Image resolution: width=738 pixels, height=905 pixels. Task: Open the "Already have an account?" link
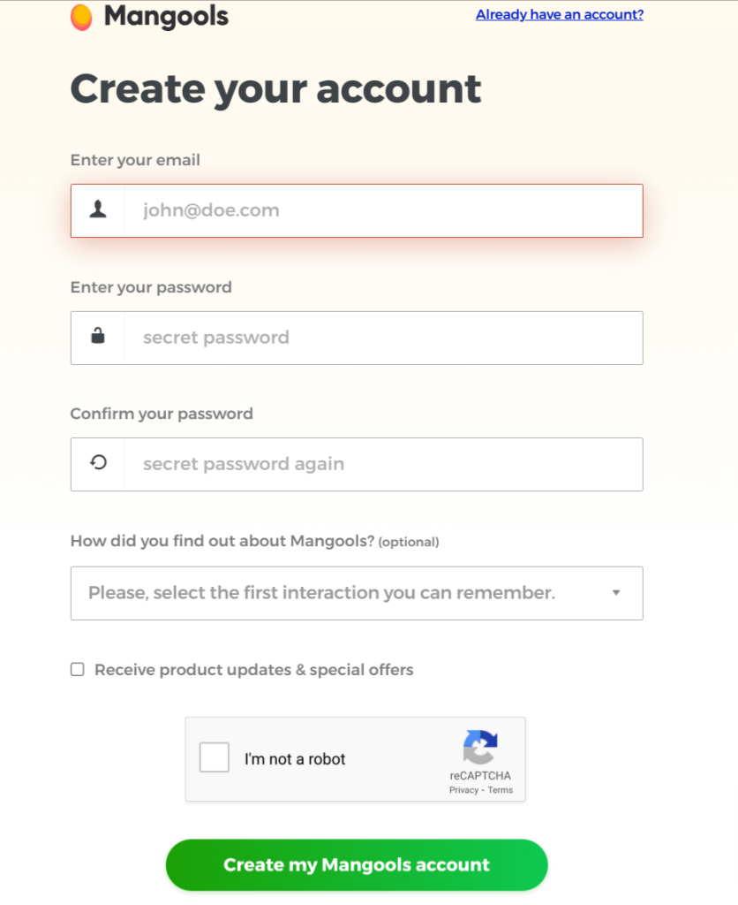[x=560, y=15]
